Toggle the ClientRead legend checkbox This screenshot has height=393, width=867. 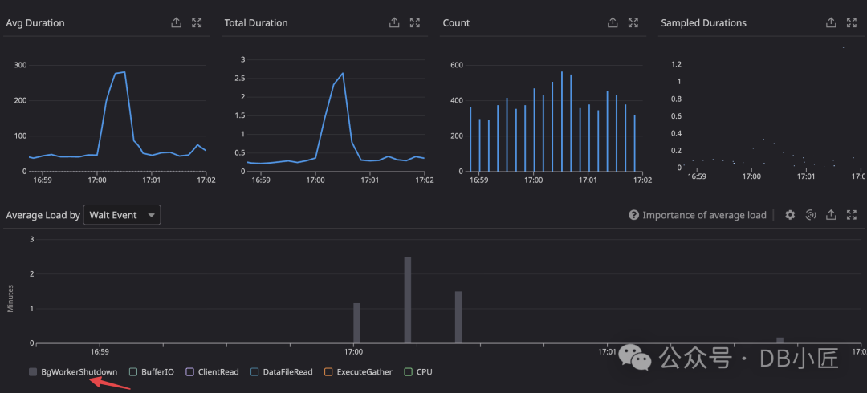click(190, 372)
